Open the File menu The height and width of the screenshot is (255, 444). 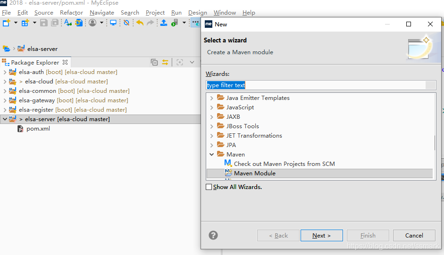(6, 12)
